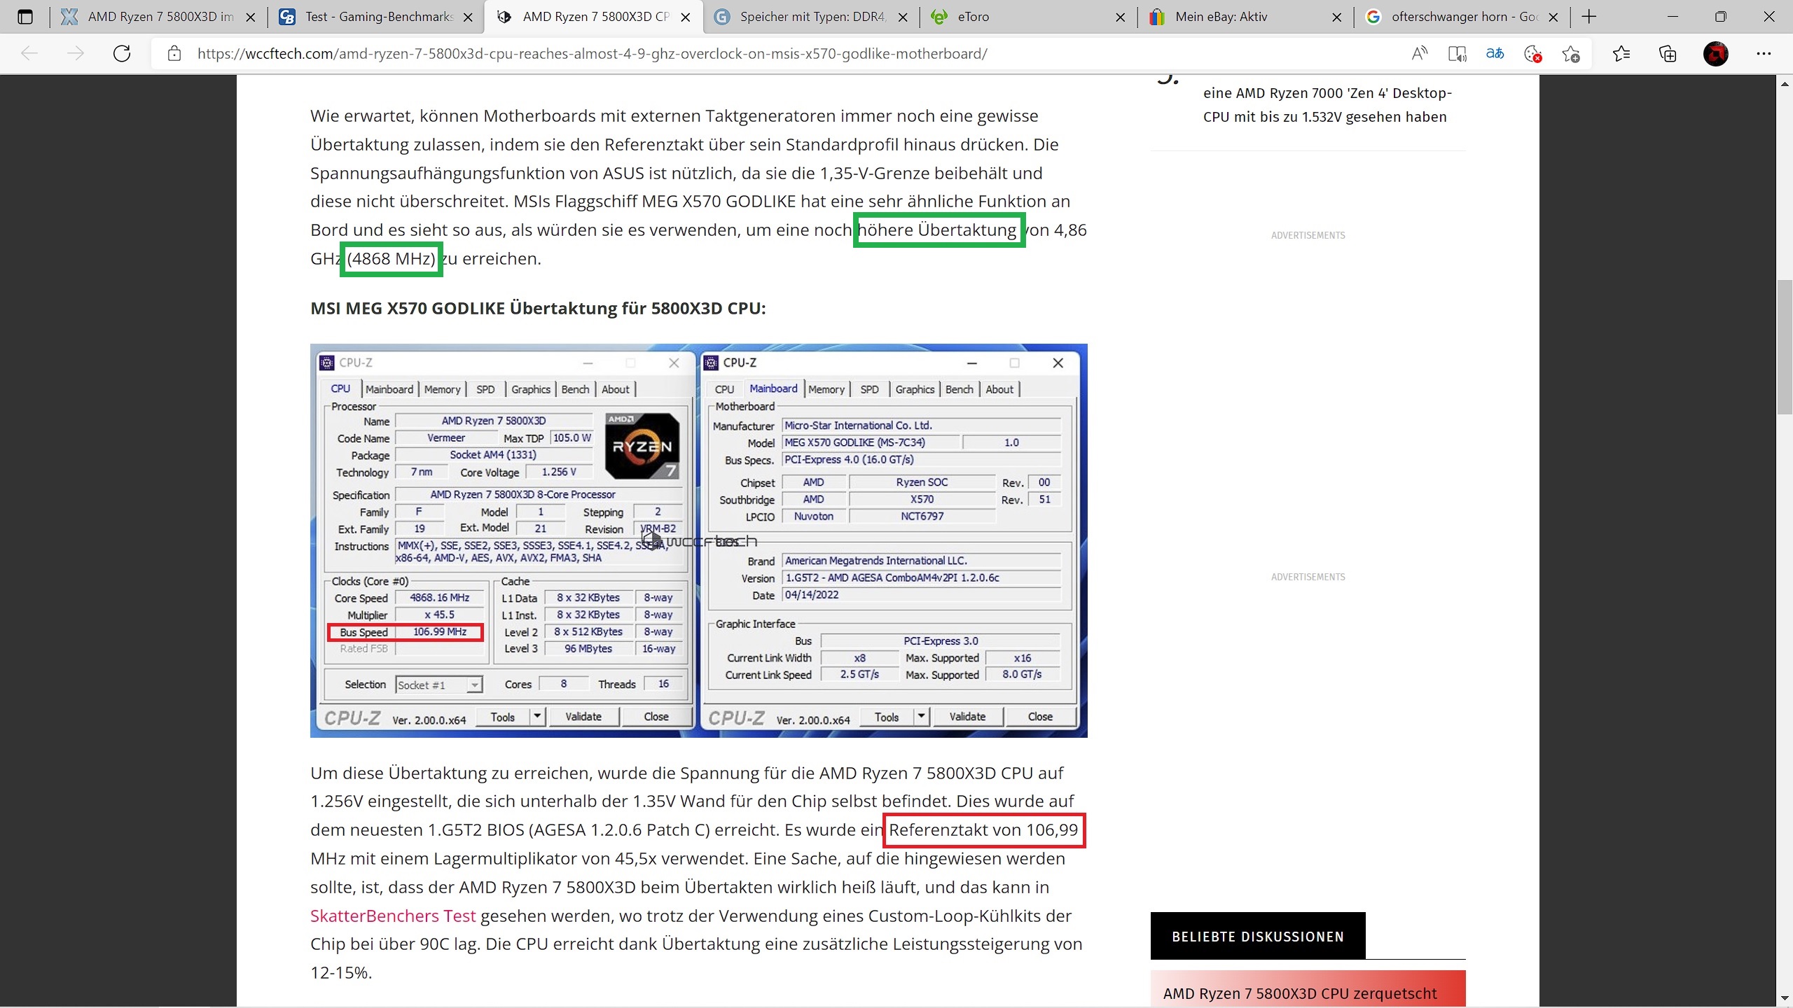
Task: Click the translate page icon
Action: 1495,54
